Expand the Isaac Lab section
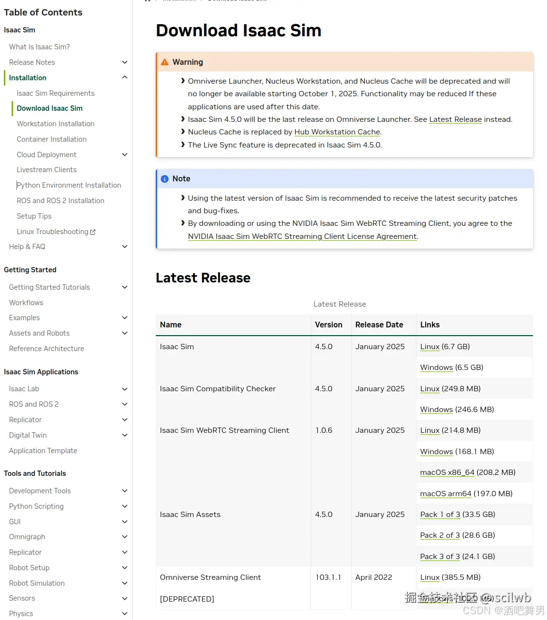Image resolution: width=547 pixels, height=620 pixels. click(125, 389)
